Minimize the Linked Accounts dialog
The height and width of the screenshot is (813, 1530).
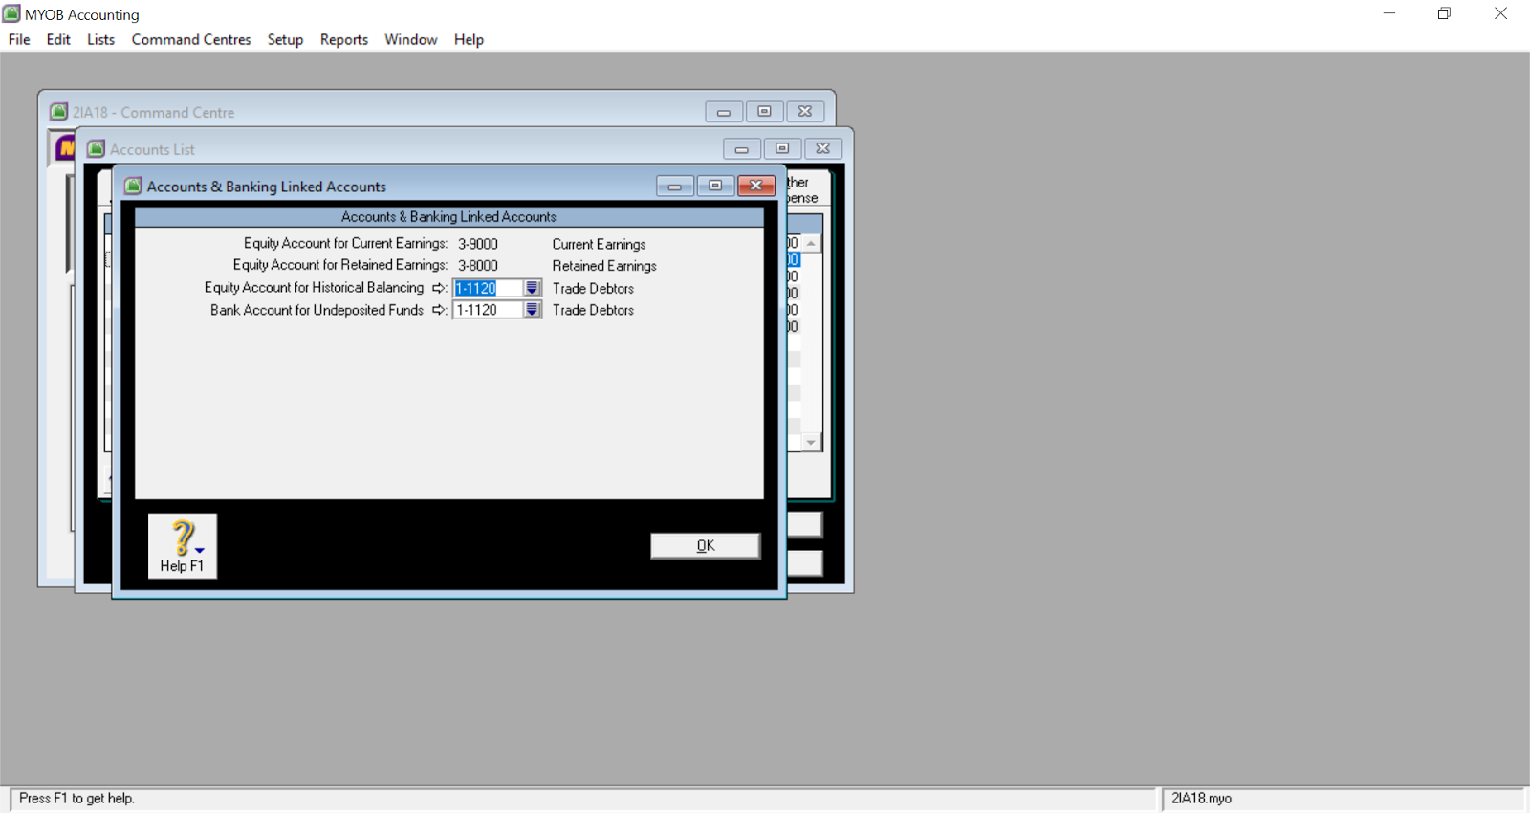pyautogui.click(x=675, y=186)
